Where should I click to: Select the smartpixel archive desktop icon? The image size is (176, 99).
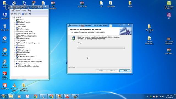[x=169, y=51]
